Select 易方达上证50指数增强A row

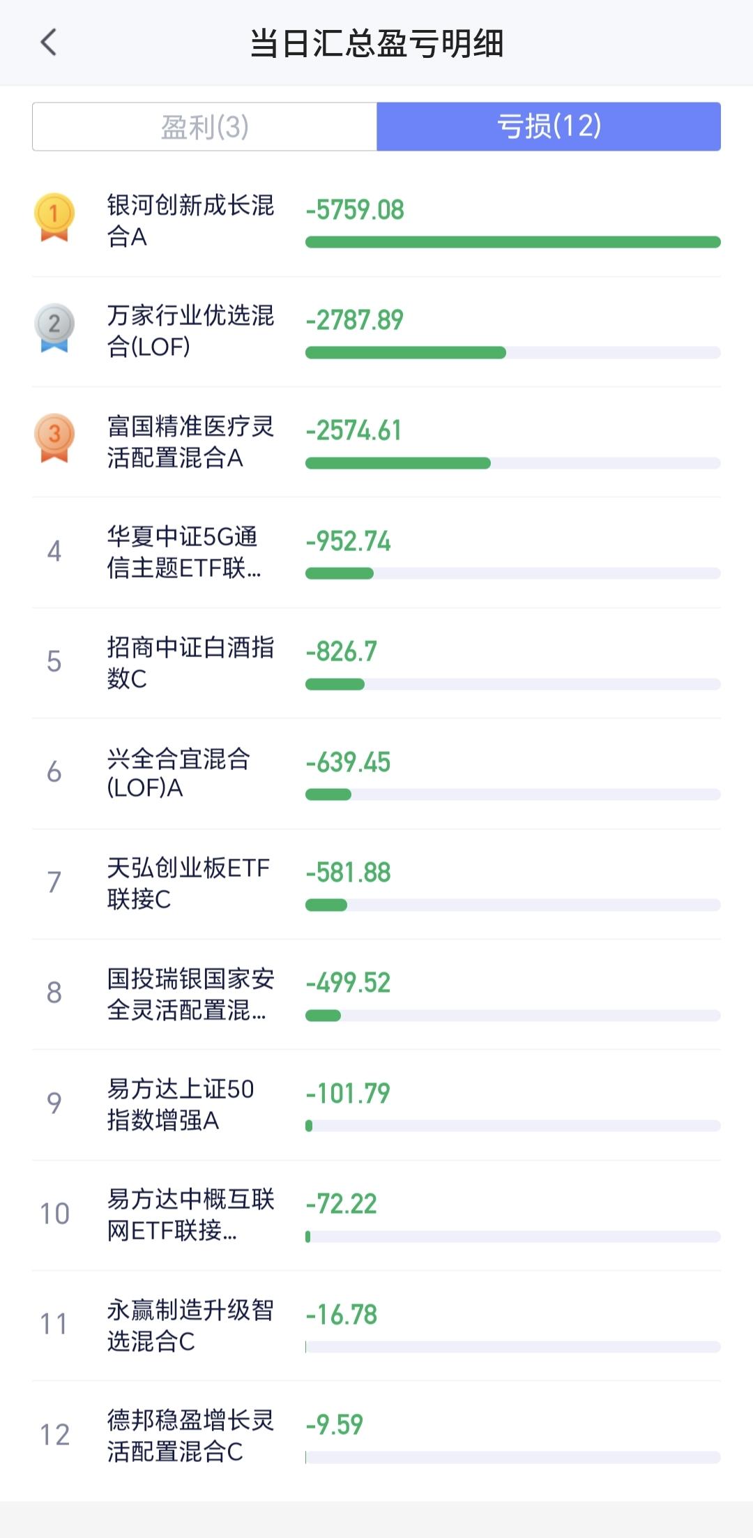(180, 1104)
